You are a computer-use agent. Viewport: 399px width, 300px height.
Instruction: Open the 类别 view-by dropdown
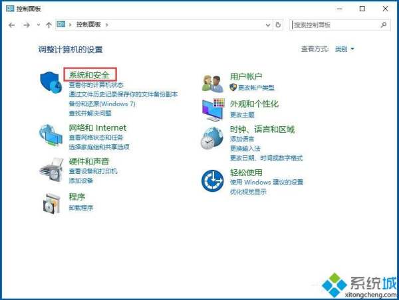tap(344, 48)
